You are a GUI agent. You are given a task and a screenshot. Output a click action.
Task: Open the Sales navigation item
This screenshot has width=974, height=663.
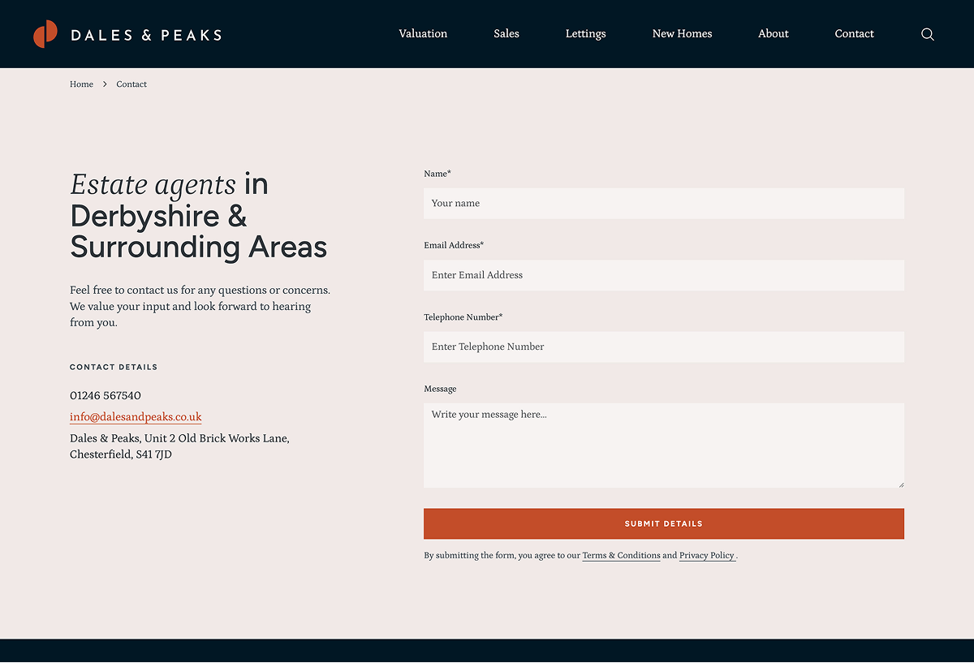point(506,33)
